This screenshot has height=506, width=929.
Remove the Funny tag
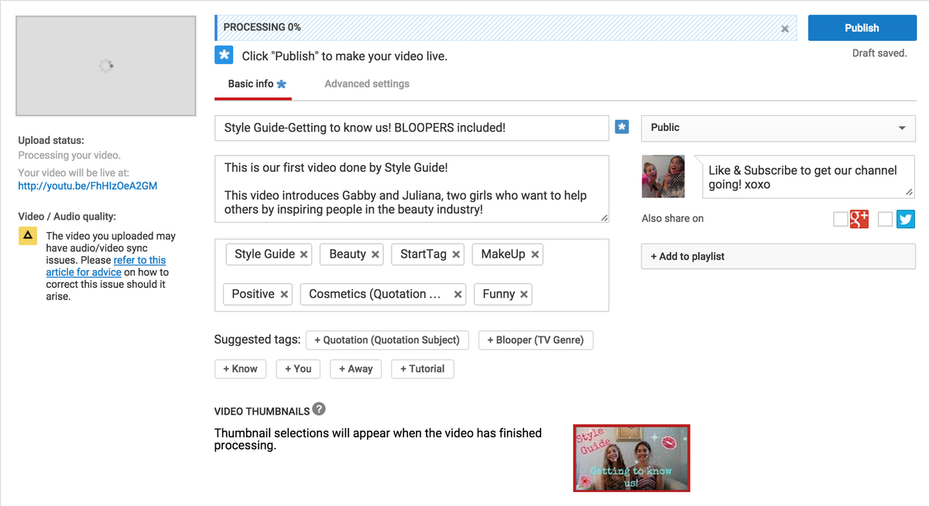pyautogui.click(x=525, y=294)
